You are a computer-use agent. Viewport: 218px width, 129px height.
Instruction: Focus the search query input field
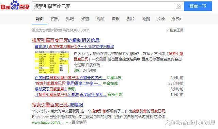pyautogui.click(x=104, y=6)
